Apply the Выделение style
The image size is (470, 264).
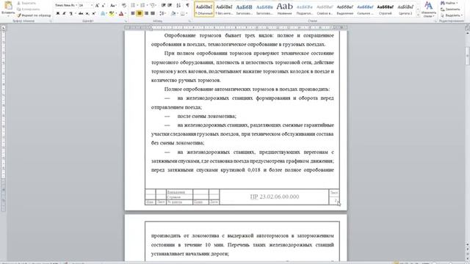[345, 10]
